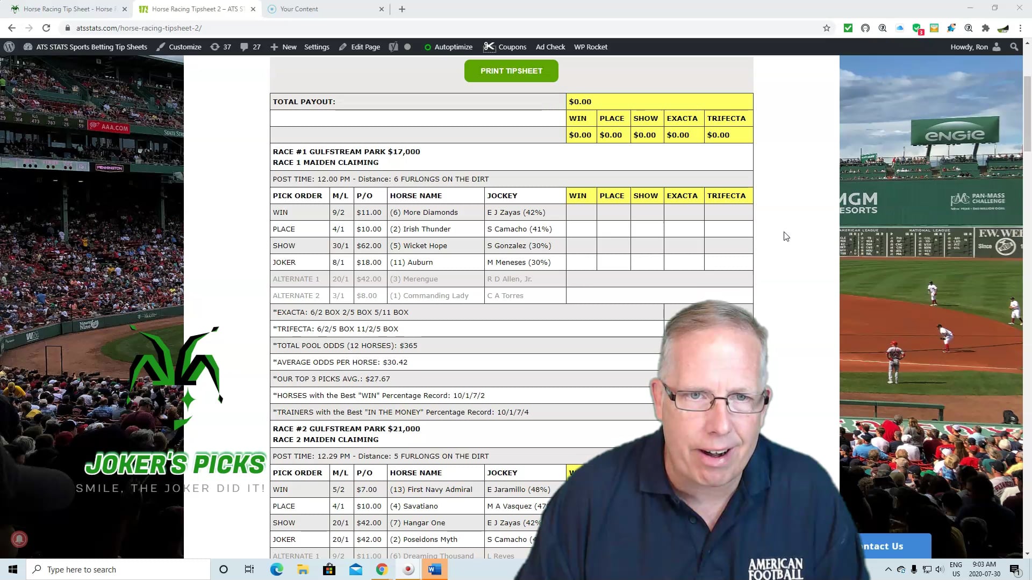
Task: Reload the current page
Action: pyautogui.click(x=46, y=28)
